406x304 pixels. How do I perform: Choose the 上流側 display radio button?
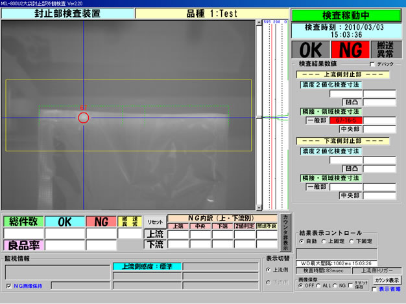269,269
